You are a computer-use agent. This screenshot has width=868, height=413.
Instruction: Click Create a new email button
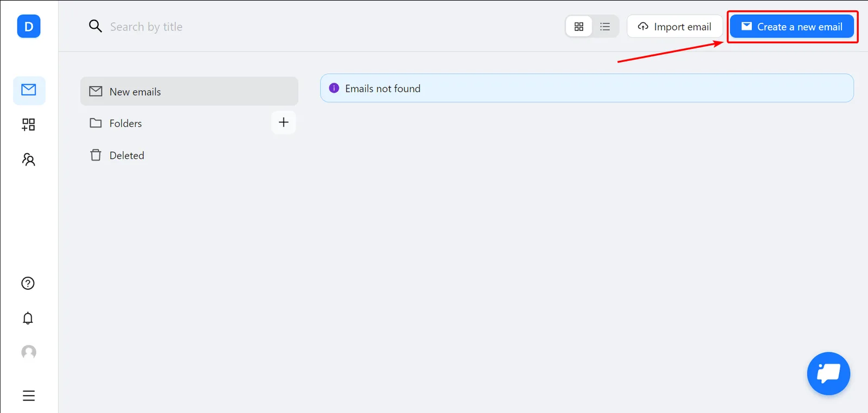click(792, 27)
